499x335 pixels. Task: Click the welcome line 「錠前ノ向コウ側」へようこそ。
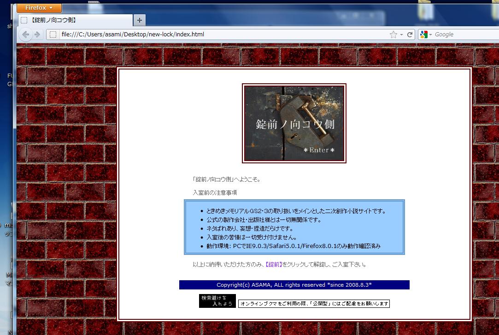tap(227, 179)
